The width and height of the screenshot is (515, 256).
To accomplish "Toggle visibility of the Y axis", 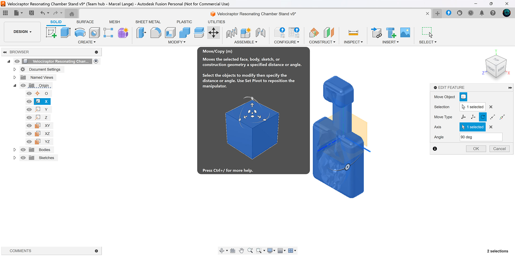I will tap(29, 110).
